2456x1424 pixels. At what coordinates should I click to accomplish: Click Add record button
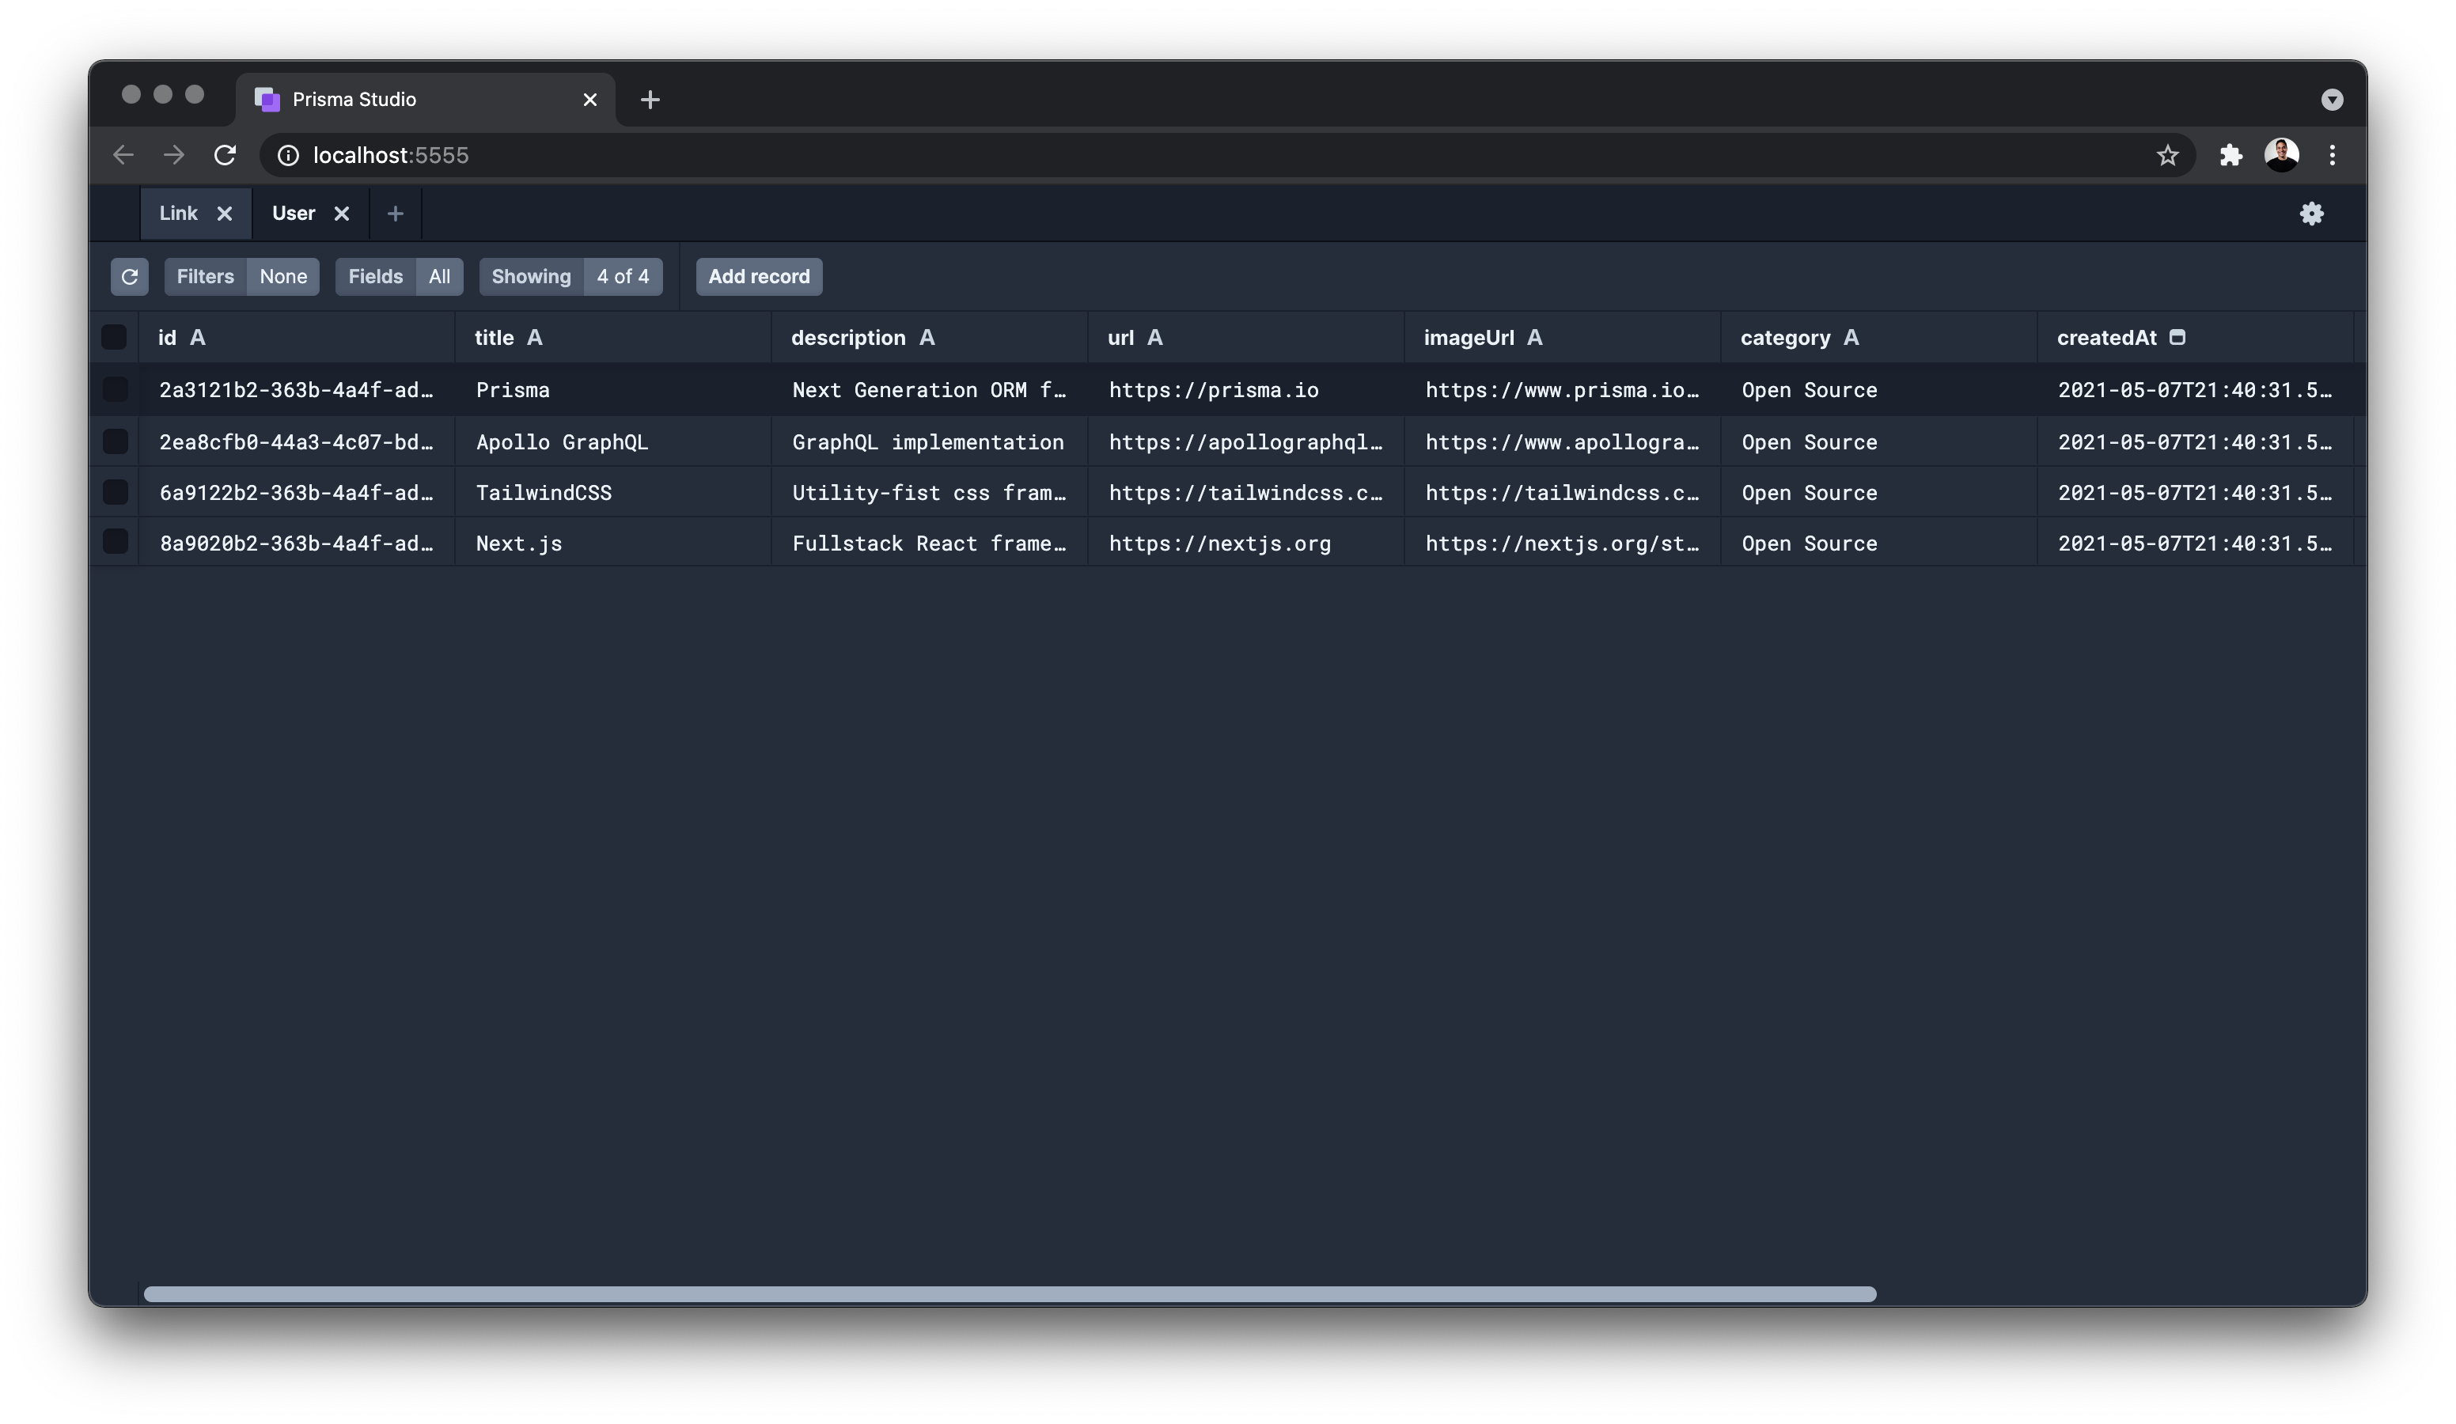coord(758,275)
